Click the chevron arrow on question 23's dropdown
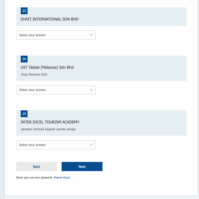 pyautogui.click(x=91, y=35)
